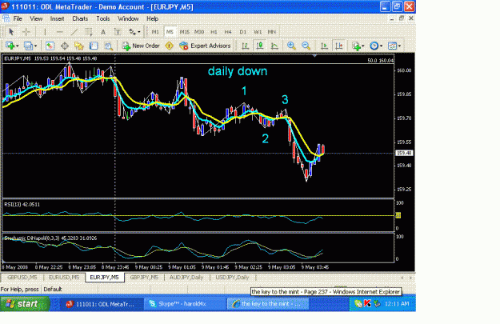Switch timeframe to M1

tap(155, 32)
